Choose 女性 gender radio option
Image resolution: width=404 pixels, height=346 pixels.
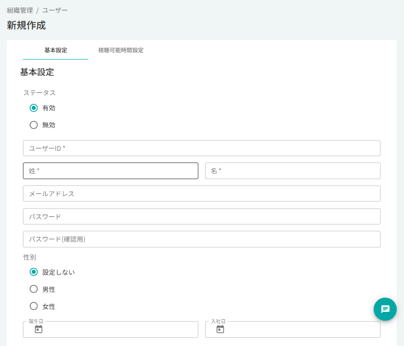point(34,306)
